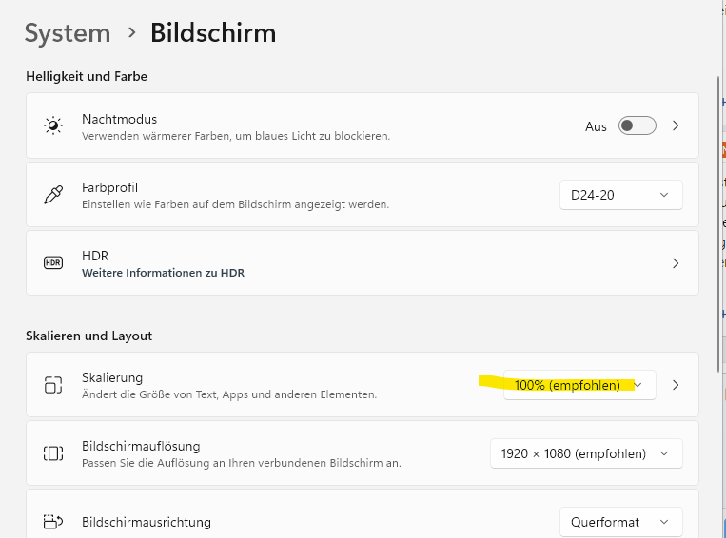Click the Nachtmodus sun icon
This screenshot has height=538, width=726.
53,125
